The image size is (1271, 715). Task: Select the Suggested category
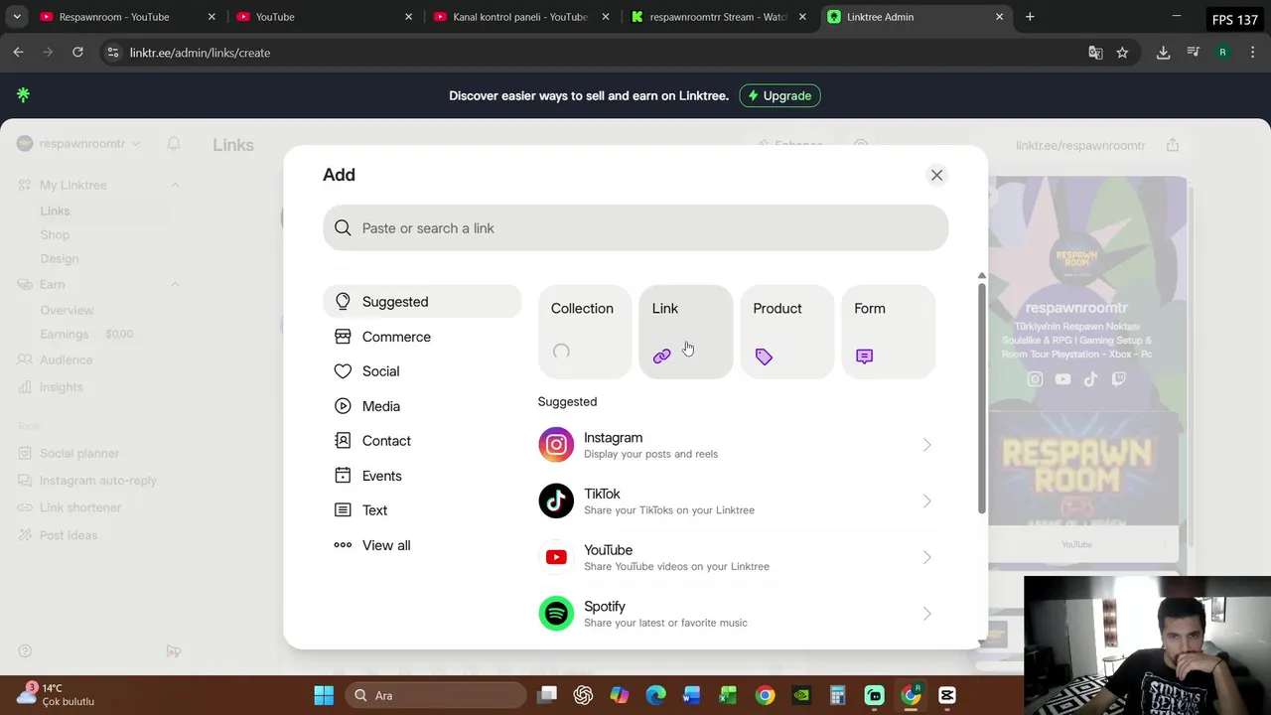(x=422, y=302)
